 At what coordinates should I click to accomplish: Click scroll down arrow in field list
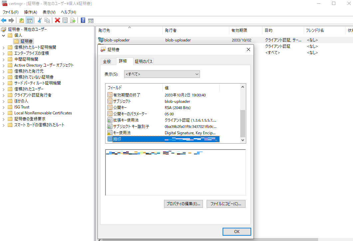(243, 140)
